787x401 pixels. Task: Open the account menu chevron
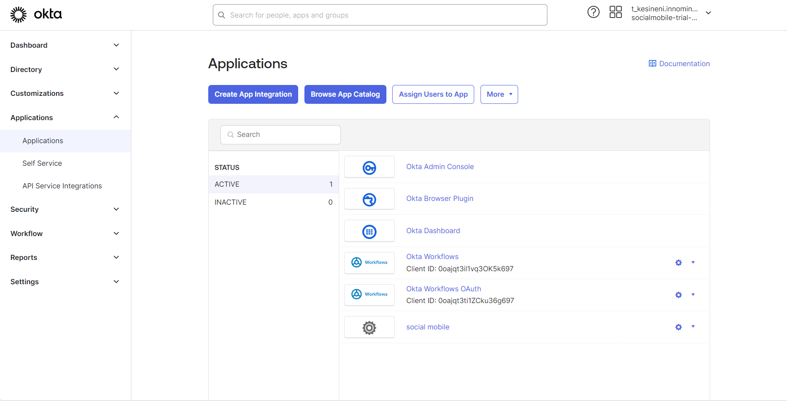point(709,13)
